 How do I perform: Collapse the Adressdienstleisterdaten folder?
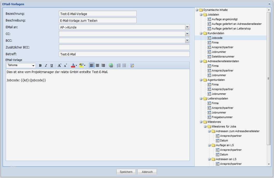(x=201, y=61)
